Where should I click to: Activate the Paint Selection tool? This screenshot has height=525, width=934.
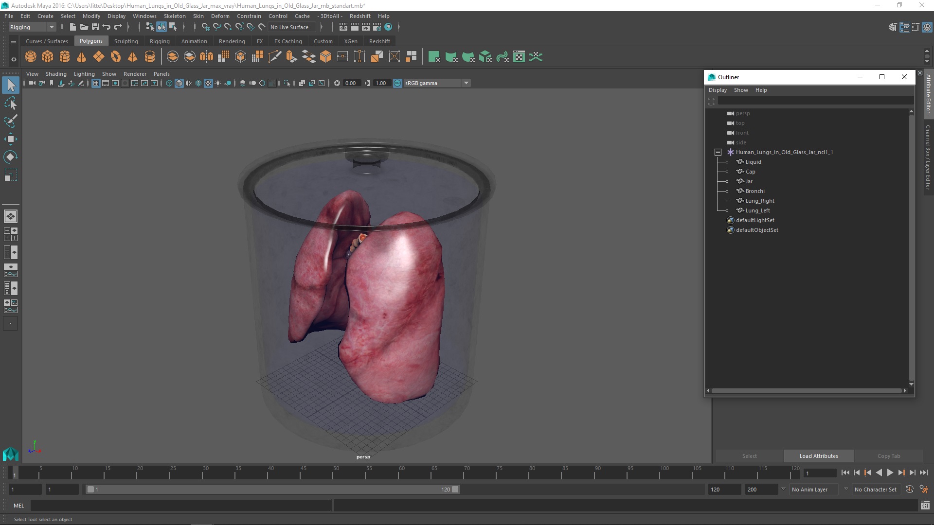pos(10,121)
